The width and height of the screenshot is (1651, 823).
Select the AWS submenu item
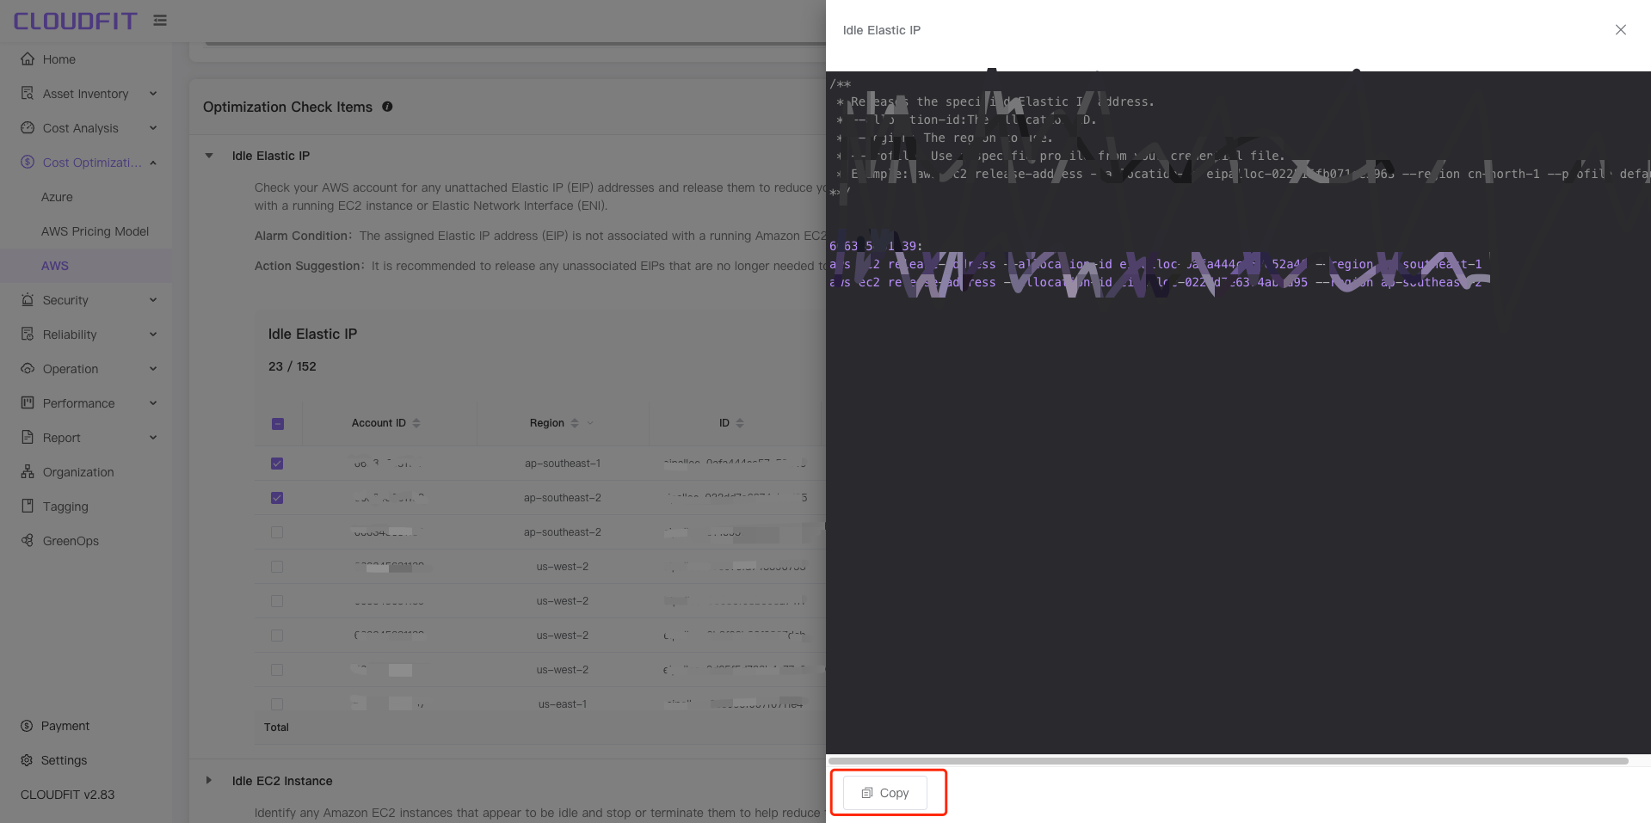tap(86, 265)
